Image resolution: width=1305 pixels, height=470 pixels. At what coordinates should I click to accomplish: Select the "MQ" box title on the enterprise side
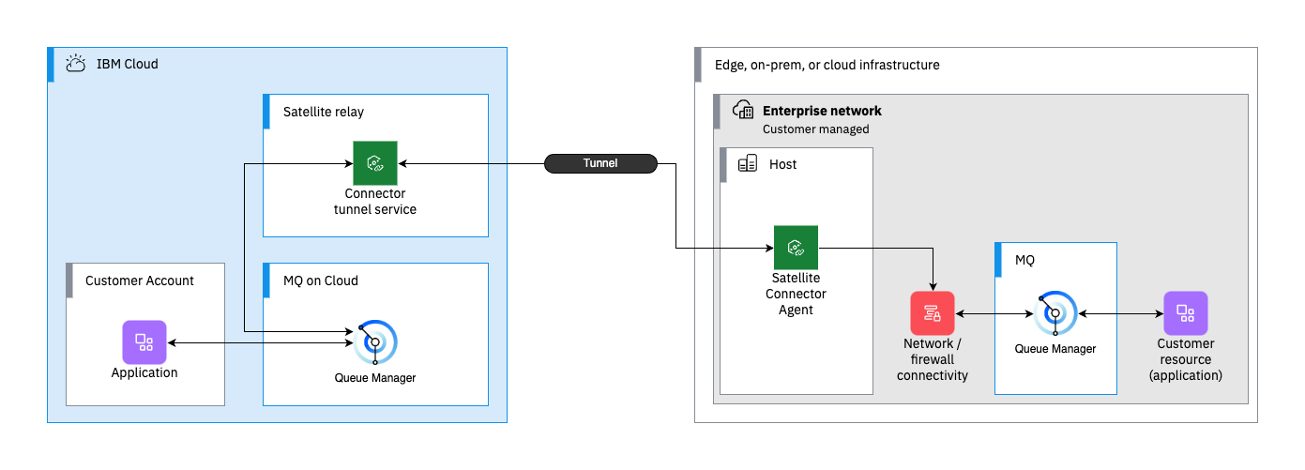pyautogui.click(x=1025, y=261)
